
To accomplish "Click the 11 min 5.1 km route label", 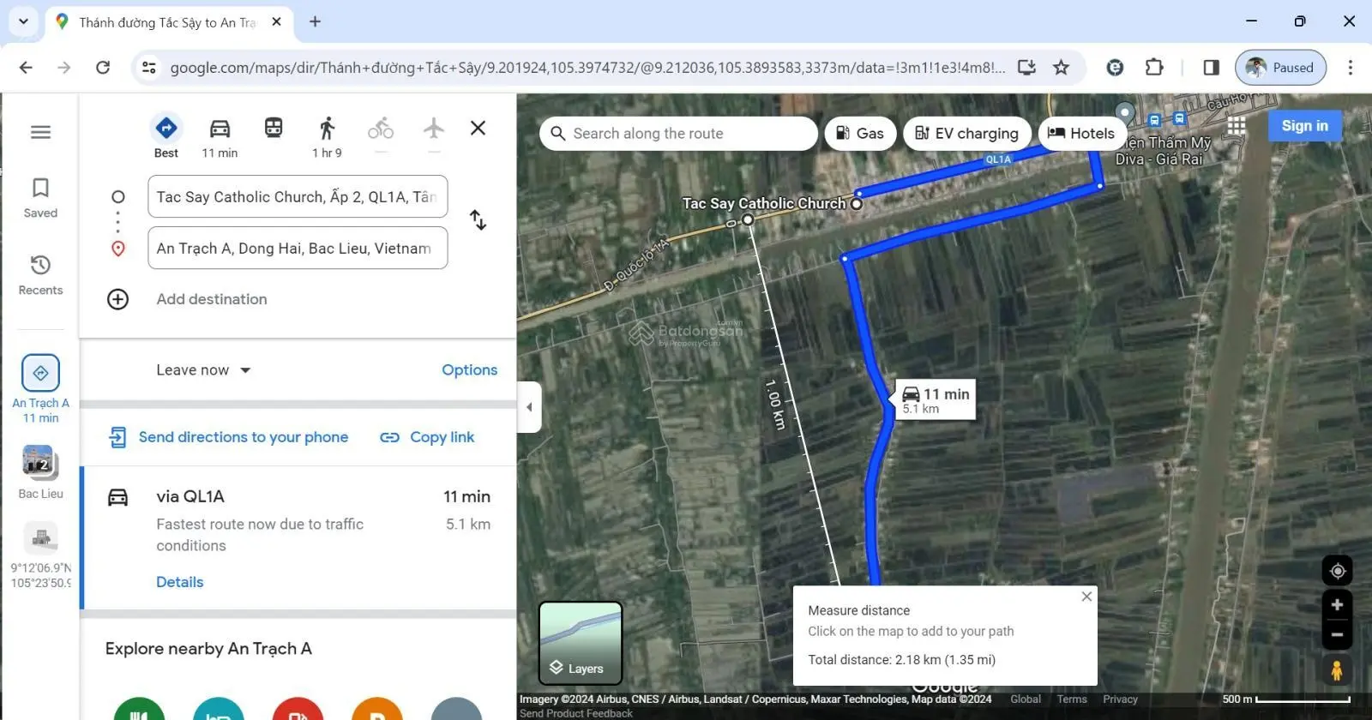I will 936,399.
